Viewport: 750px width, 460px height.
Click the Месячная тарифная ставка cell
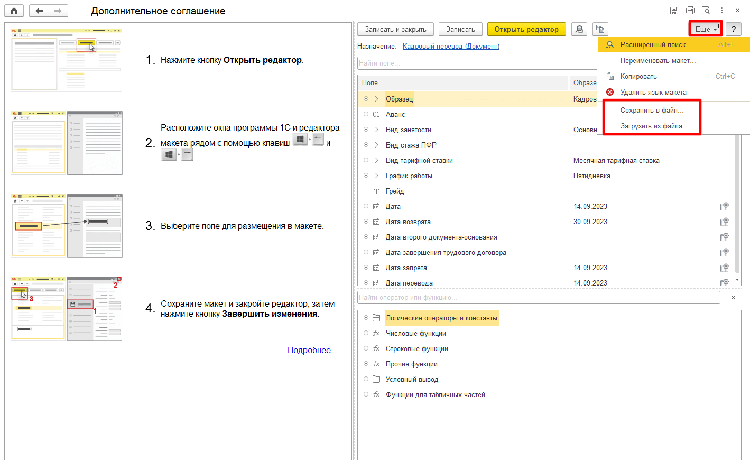coord(616,160)
